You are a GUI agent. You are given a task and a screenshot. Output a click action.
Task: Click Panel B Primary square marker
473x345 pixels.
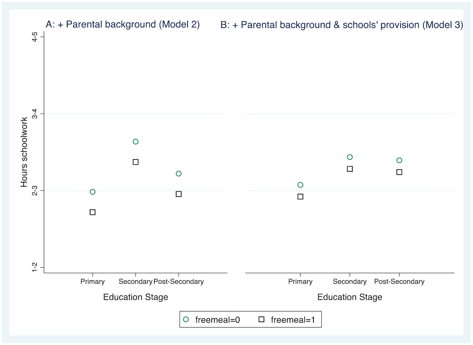(x=301, y=197)
